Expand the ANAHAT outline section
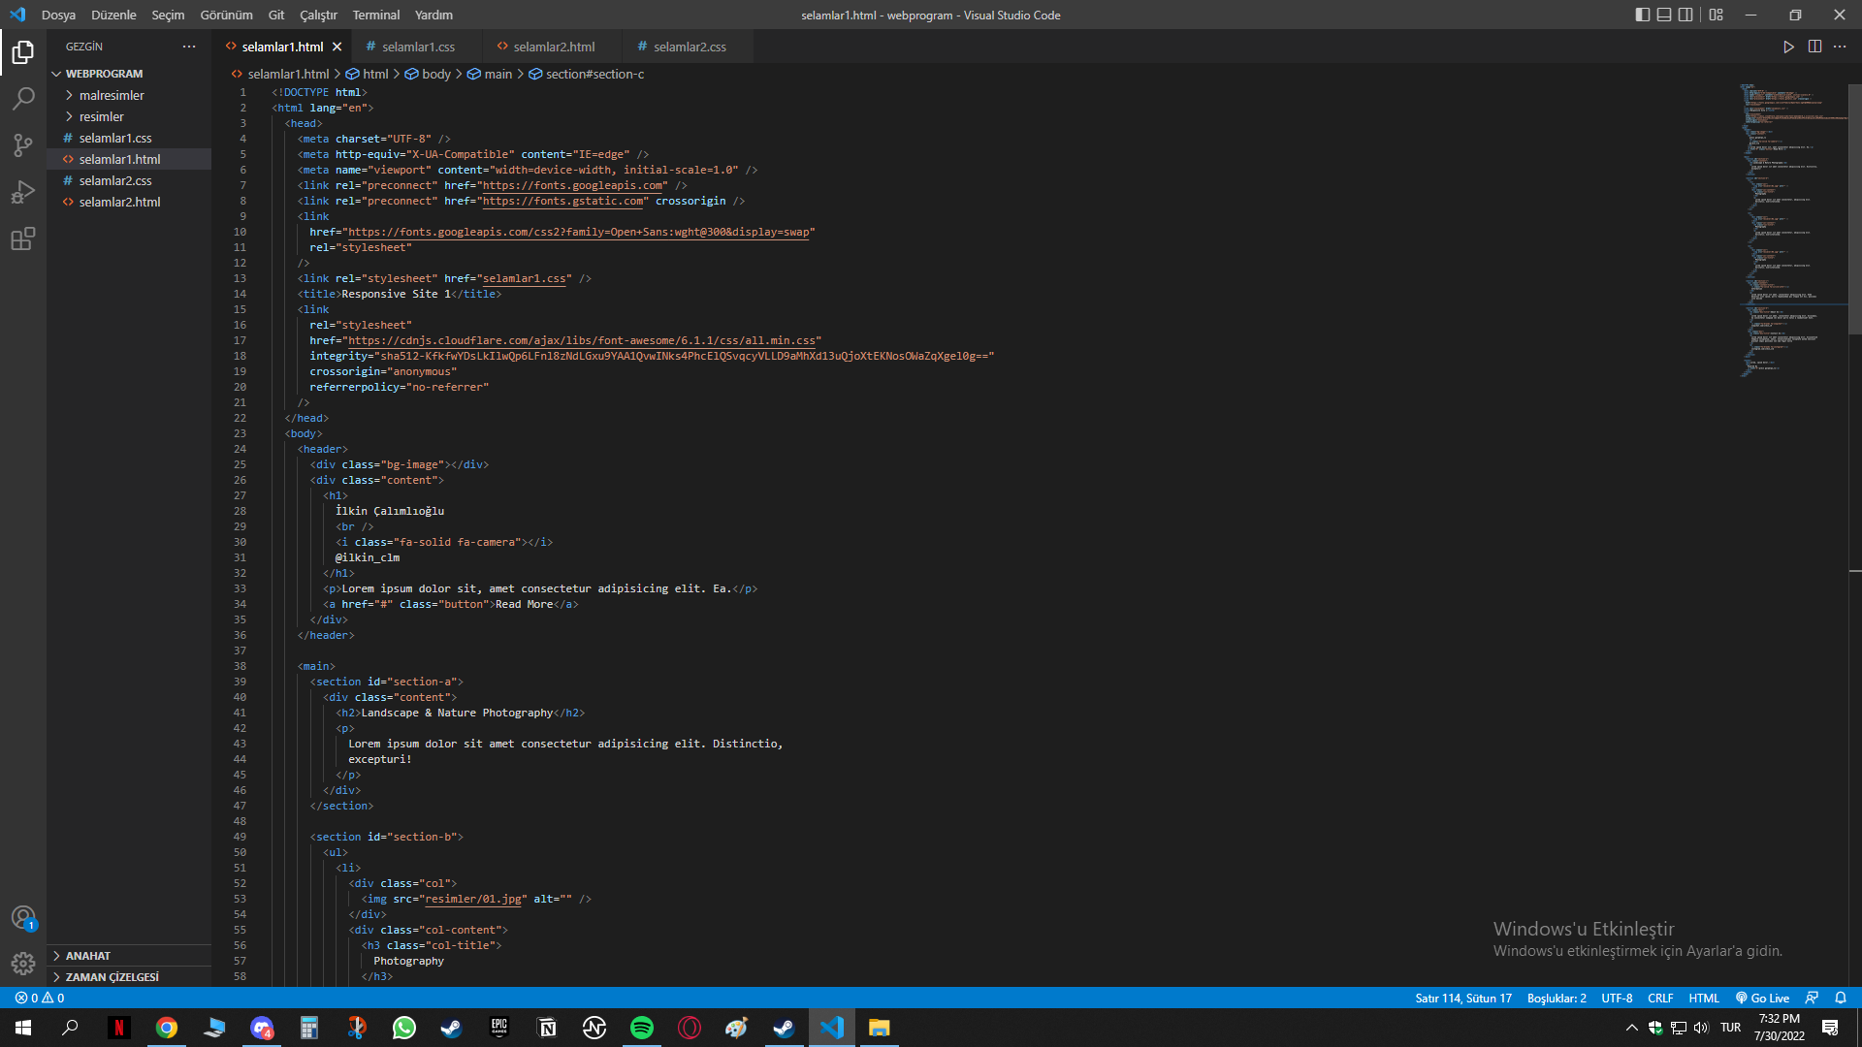 pos(129,956)
